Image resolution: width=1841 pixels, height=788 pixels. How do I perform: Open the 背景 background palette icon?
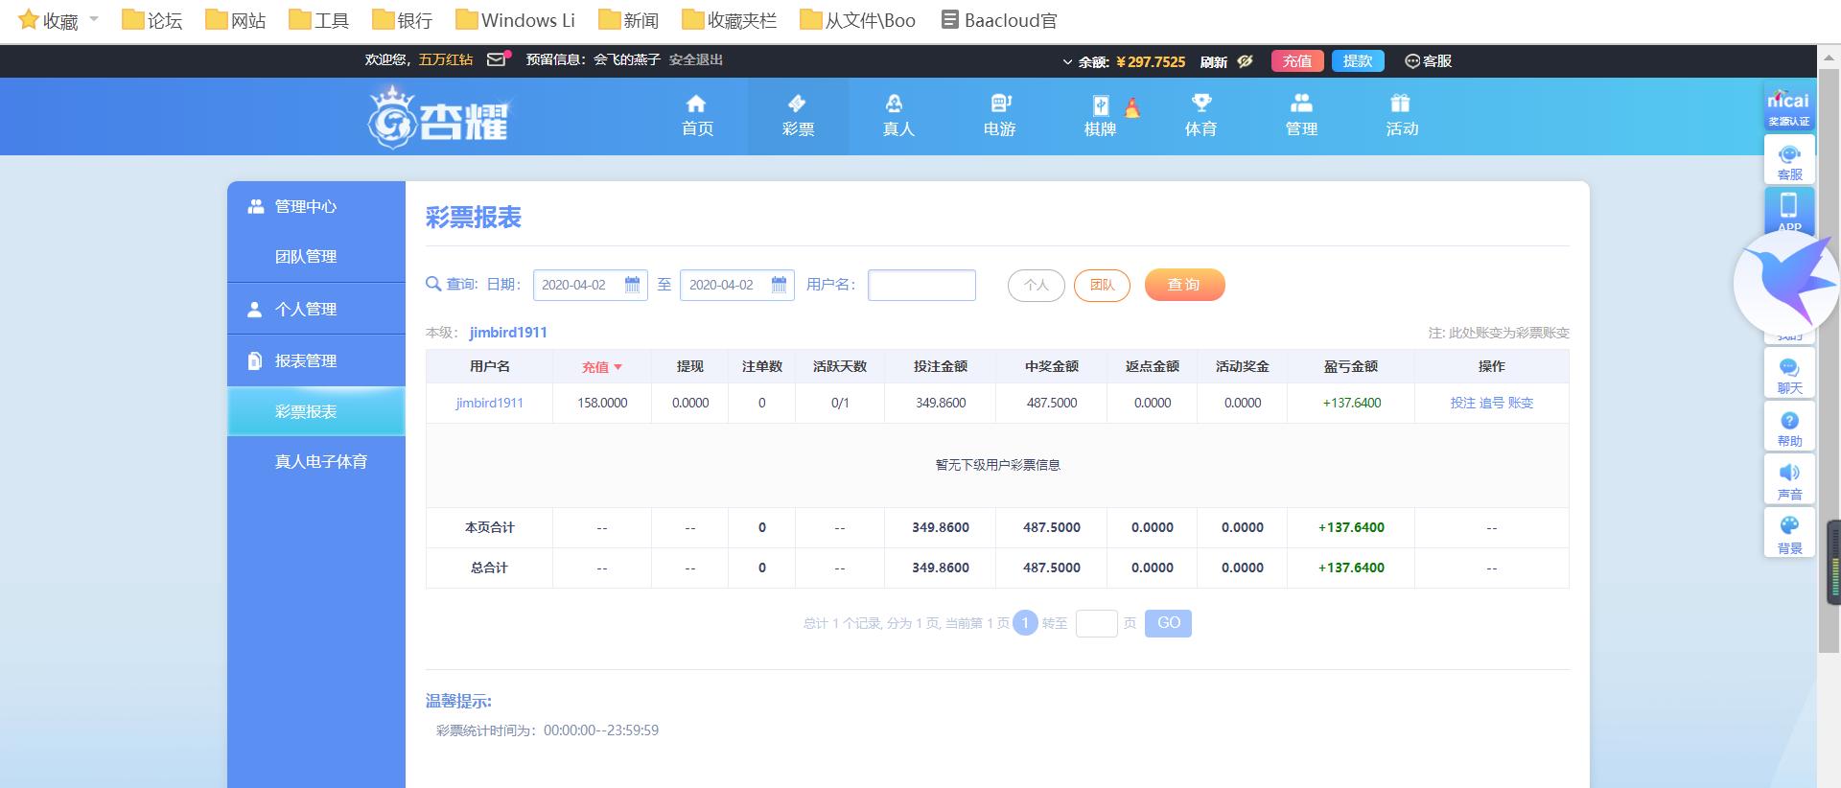pyautogui.click(x=1789, y=534)
